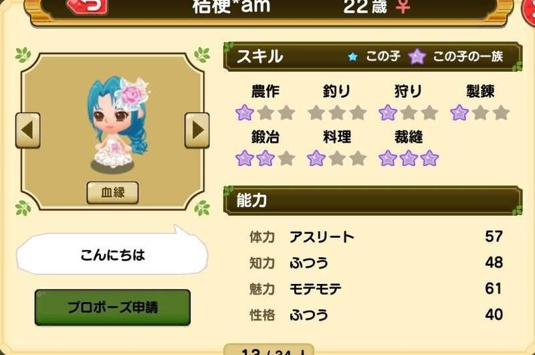Screen dimensions: 535x355
Task: Click the red back arrow button
Action: tap(88, 6)
